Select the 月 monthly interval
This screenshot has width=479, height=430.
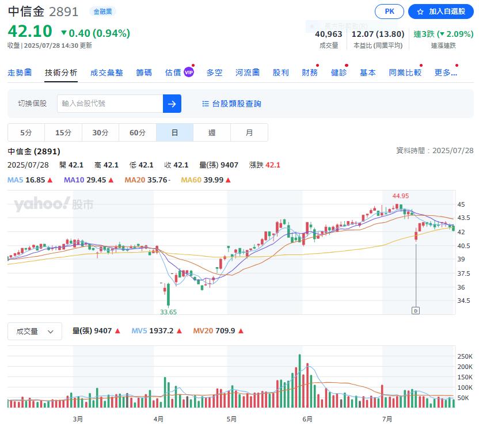[249, 132]
